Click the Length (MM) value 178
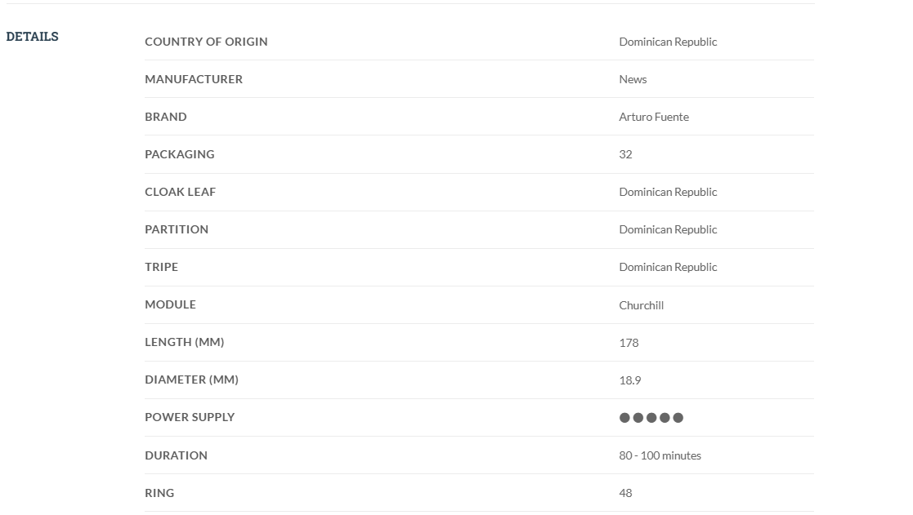Screen dimensions: 913x515 click(629, 343)
